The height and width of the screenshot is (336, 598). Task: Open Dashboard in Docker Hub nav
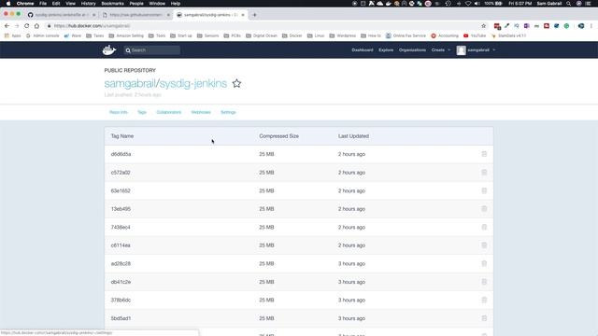(x=363, y=49)
